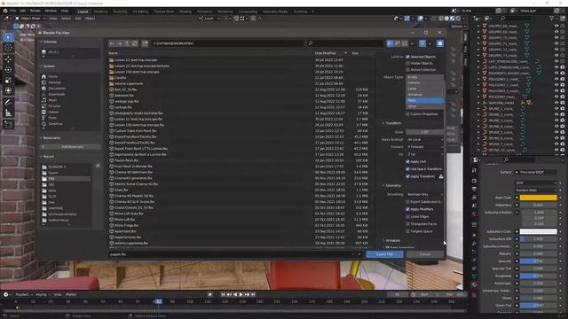
Task: Open the Apply Scalings dropdown
Action: (x=424, y=139)
